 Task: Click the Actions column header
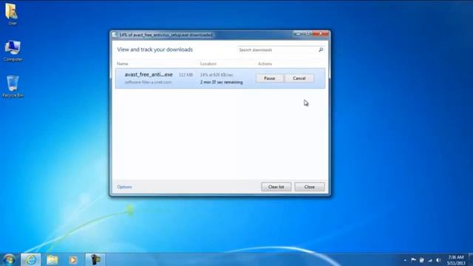(x=265, y=64)
